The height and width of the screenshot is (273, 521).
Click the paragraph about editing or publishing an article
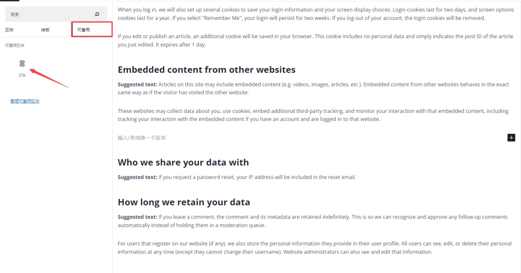tap(315, 41)
